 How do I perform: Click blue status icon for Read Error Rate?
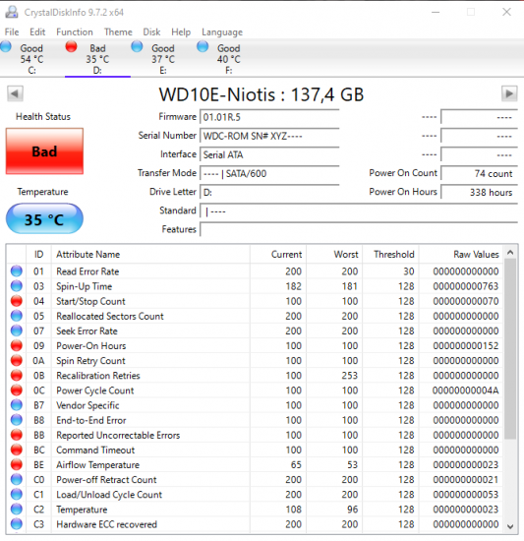coord(16,271)
